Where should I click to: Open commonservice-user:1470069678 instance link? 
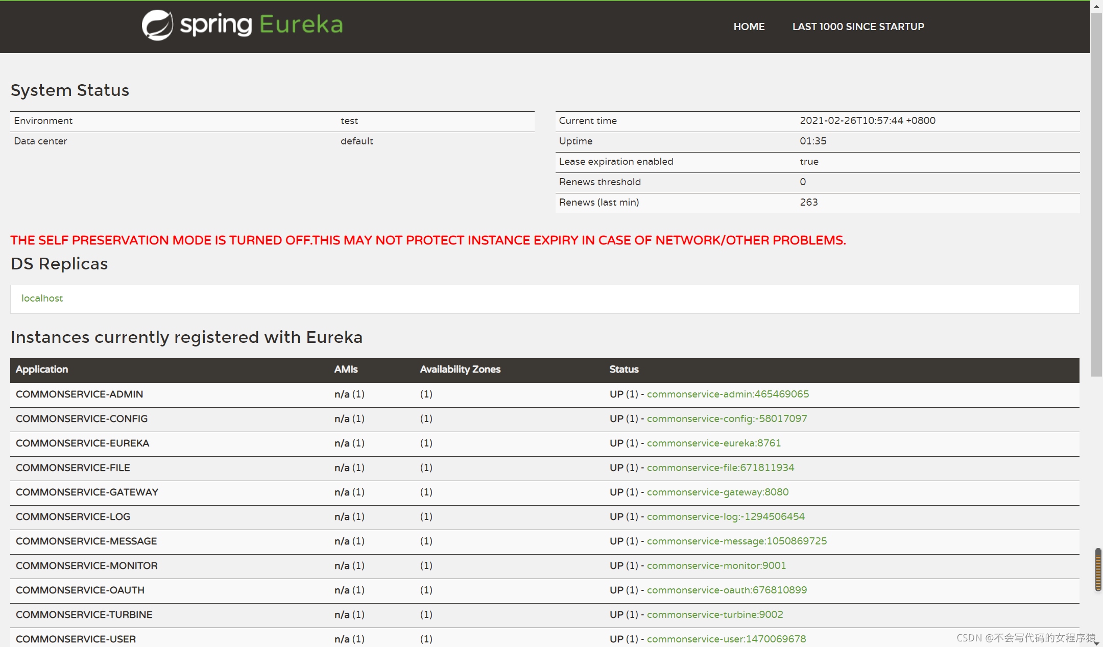[x=726, y=639]
